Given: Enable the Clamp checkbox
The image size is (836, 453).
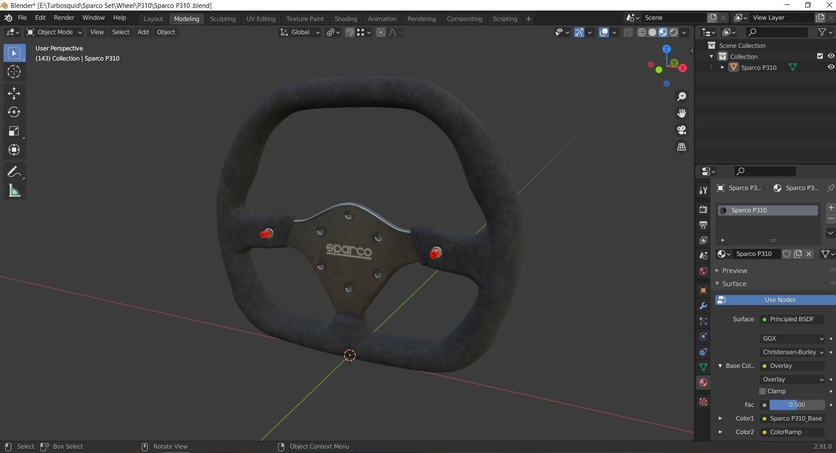Looking at the screenshot, I should [762, 391].
